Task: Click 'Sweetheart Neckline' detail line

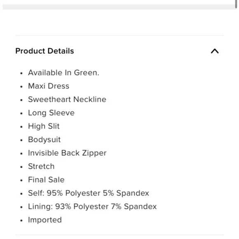Action: click(x=67, y=99)
